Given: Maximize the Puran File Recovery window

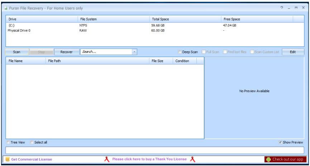Looking at the screenshot, I should 296,8.
